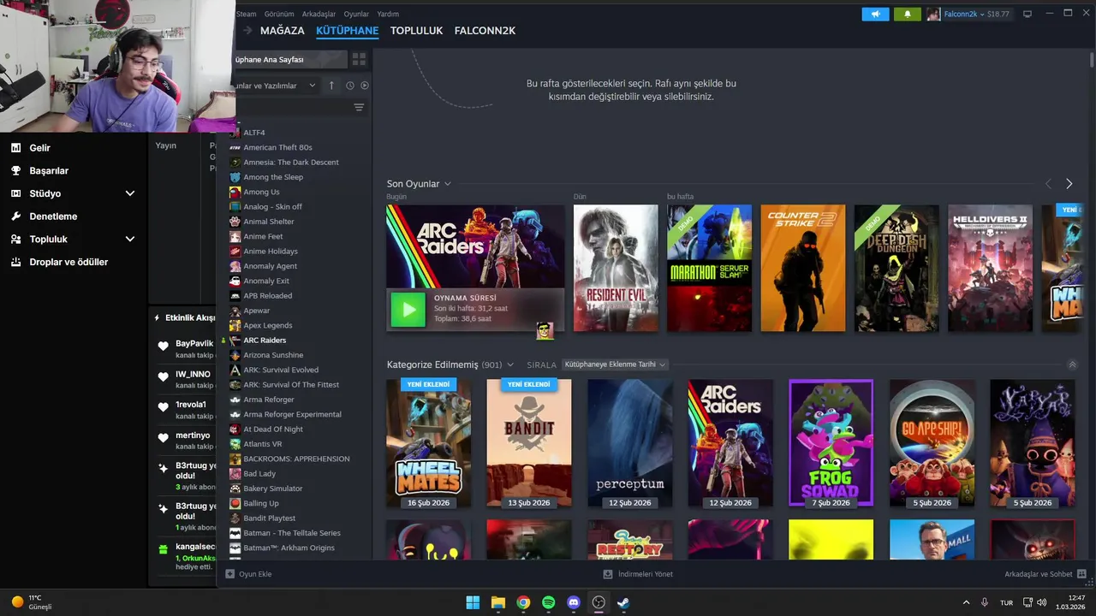Open the Yardım menu
The height and width of the screenshot is (616, 1096).
388,14
